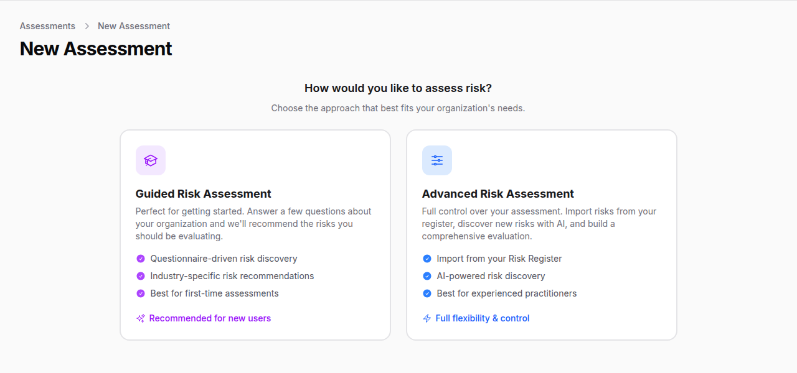Click the graduation cap icon on Guided Risk Assessment
This screenshot has height=373, width=797.
[x=150, y=160]
